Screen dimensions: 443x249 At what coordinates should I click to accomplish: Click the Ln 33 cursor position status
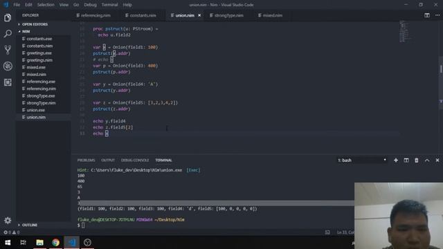(x=345, y=232)
